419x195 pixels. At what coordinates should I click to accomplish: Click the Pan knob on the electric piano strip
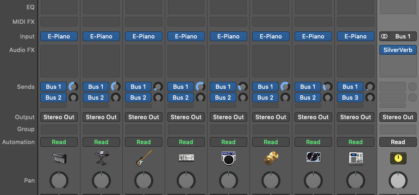click(x=59, y=180)
